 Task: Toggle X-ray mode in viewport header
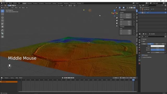(x=128, y=8)
